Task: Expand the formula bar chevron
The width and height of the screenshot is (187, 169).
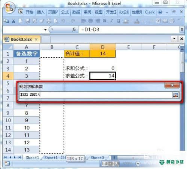Action: 182,30
